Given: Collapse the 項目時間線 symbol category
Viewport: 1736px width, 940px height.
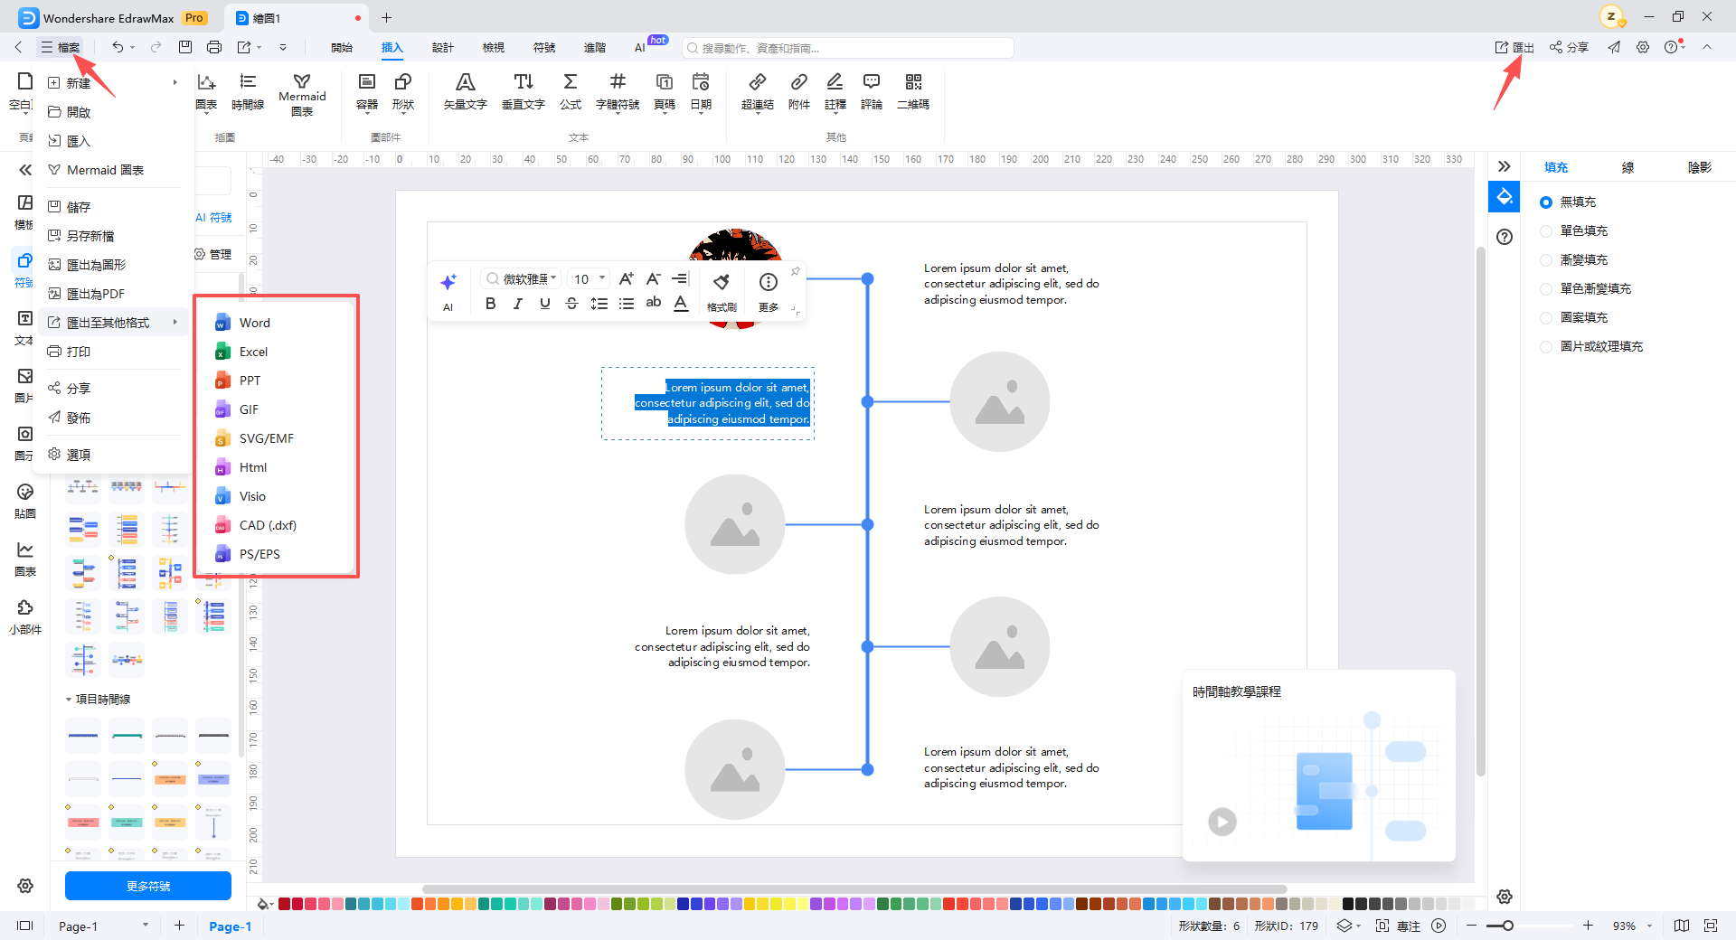Looking at the screenshot, I should [69, 700].
